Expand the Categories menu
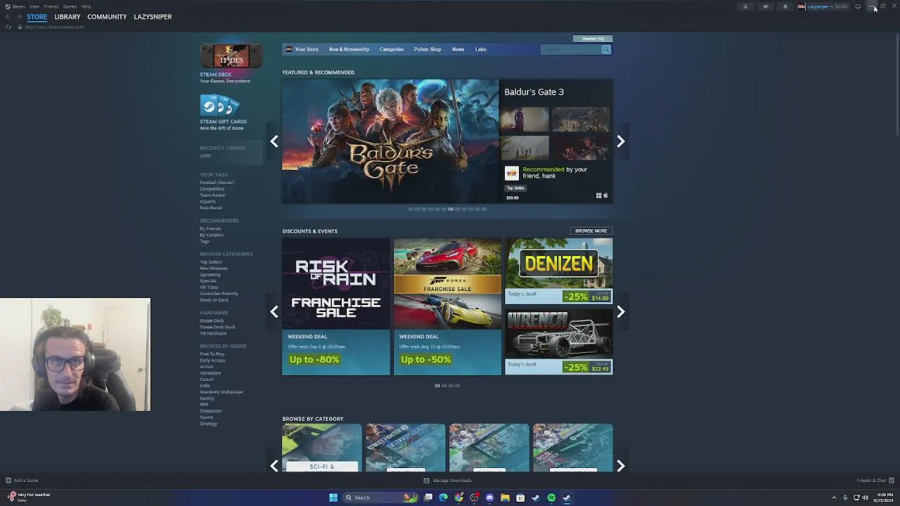Viewport: 900px width, 506px height. click(x=392, y=49)
